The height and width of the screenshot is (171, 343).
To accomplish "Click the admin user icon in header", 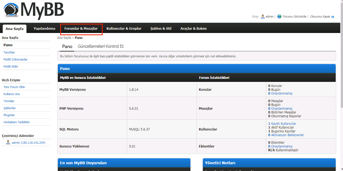I will click(263, 16).
